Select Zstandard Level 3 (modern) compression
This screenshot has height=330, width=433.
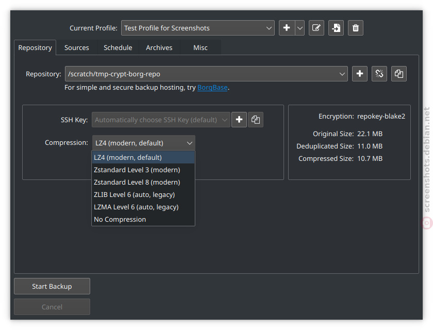pos(137,170)
